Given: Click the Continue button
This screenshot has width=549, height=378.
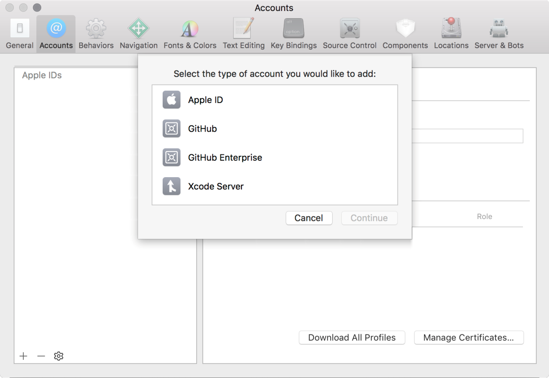Looking at the screenshot, I should [369, 218].
